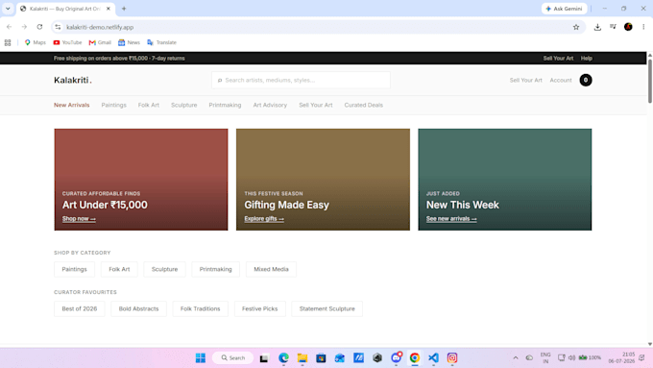Click Shop now on Art Under ₹15,000 card
The height and width of the screenshot is (368, 653).
79,219
